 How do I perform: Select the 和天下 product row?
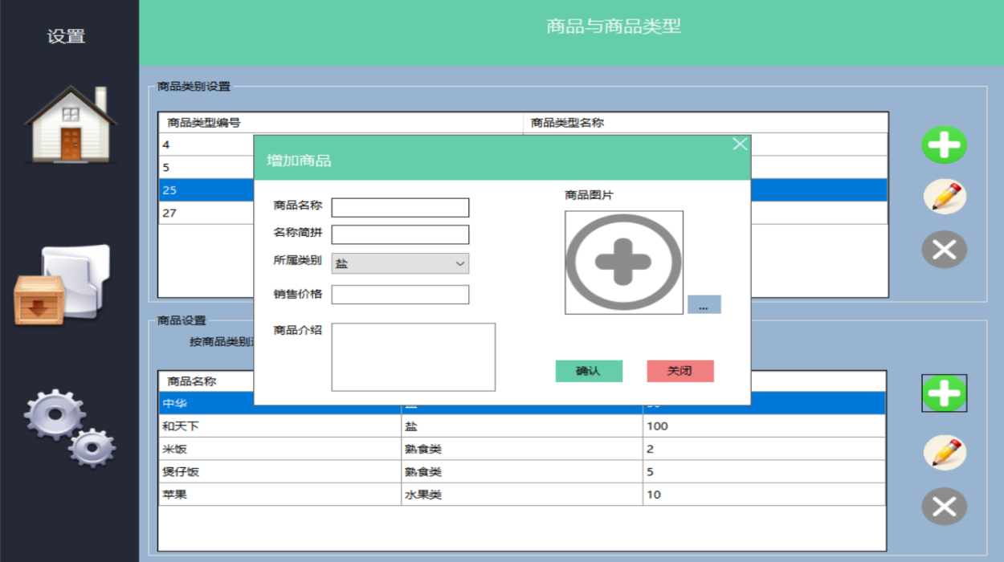pos(522,426)
